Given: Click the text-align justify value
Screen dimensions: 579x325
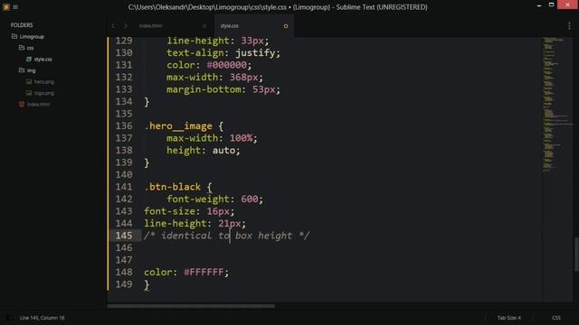Looking at the screenshot, I should [x=255, y=53].
